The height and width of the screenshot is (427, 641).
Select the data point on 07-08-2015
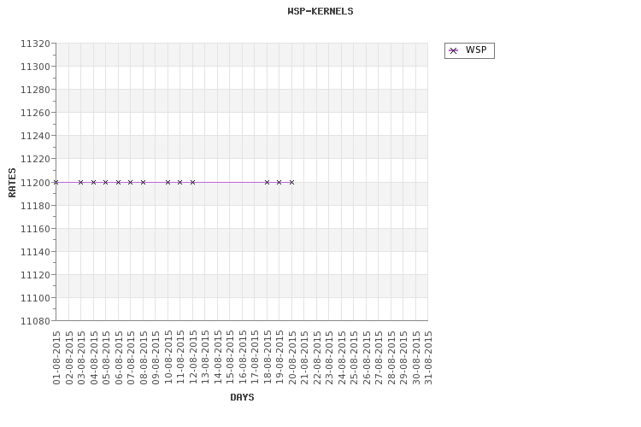[x=131, y=182]
